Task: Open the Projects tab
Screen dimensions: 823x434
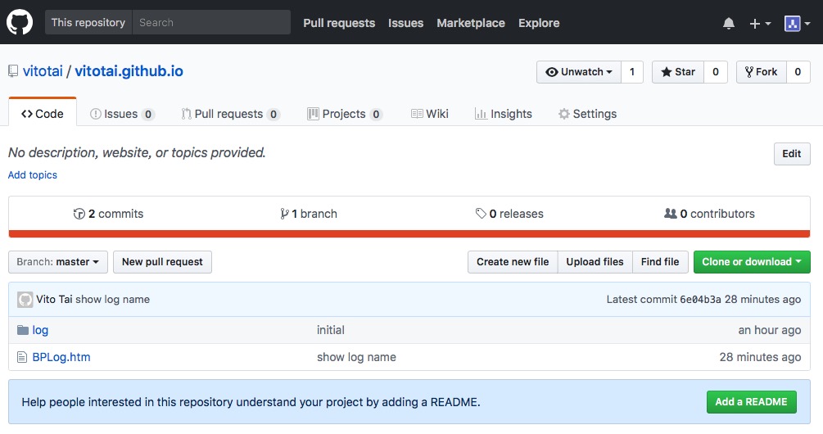Action: point(345,114)
